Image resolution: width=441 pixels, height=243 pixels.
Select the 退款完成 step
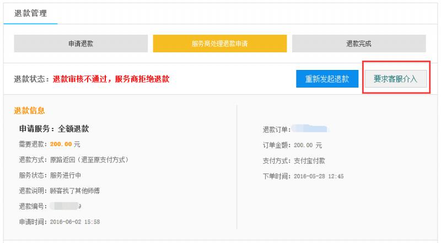(359, 44)
